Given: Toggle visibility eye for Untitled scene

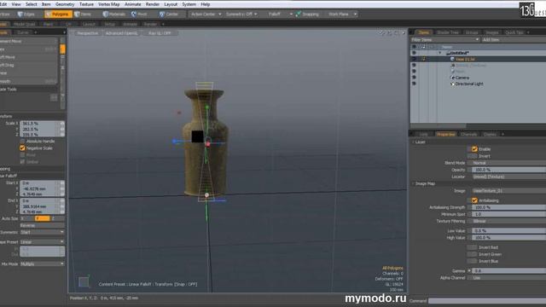Looking at the screenshot, I should click(414, 53).
